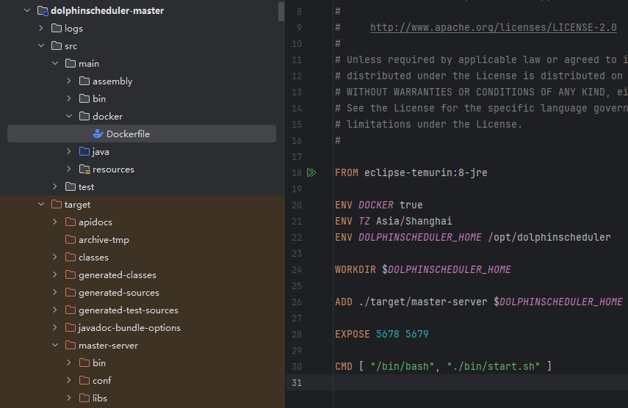Image resolution: width=628 pixels, height=408 pixels.
Task: Select the Dockerfile in the project tree
Action: tap(142, 134)
